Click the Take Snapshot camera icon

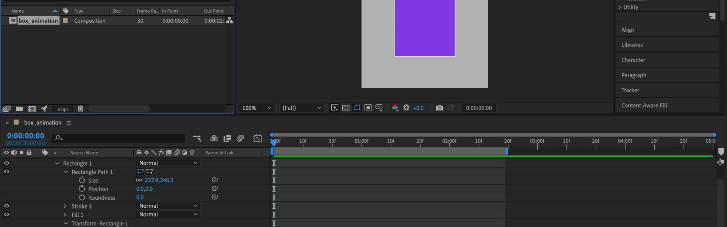439,108
